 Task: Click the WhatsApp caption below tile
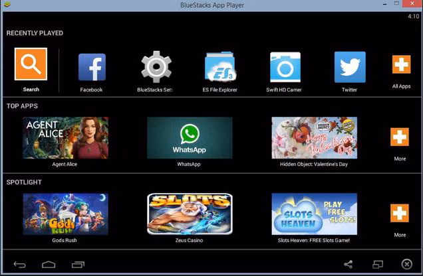tap(189, 164)
